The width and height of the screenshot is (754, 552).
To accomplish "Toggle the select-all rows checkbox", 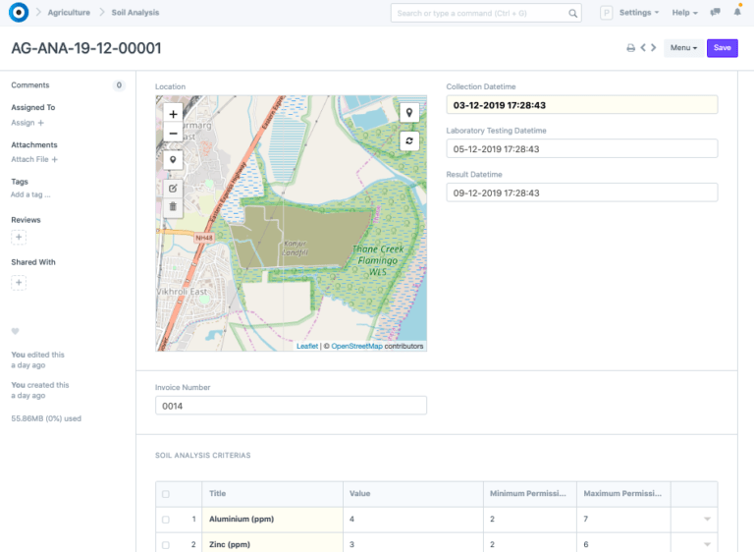I will pyautogui.click(x=165, y=494).
